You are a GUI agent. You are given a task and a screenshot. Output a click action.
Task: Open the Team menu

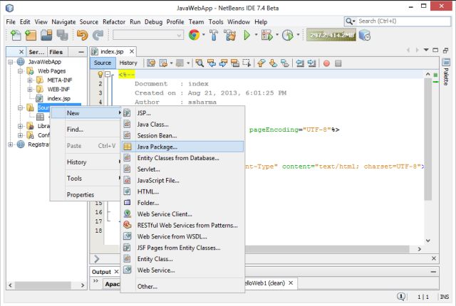196,22
